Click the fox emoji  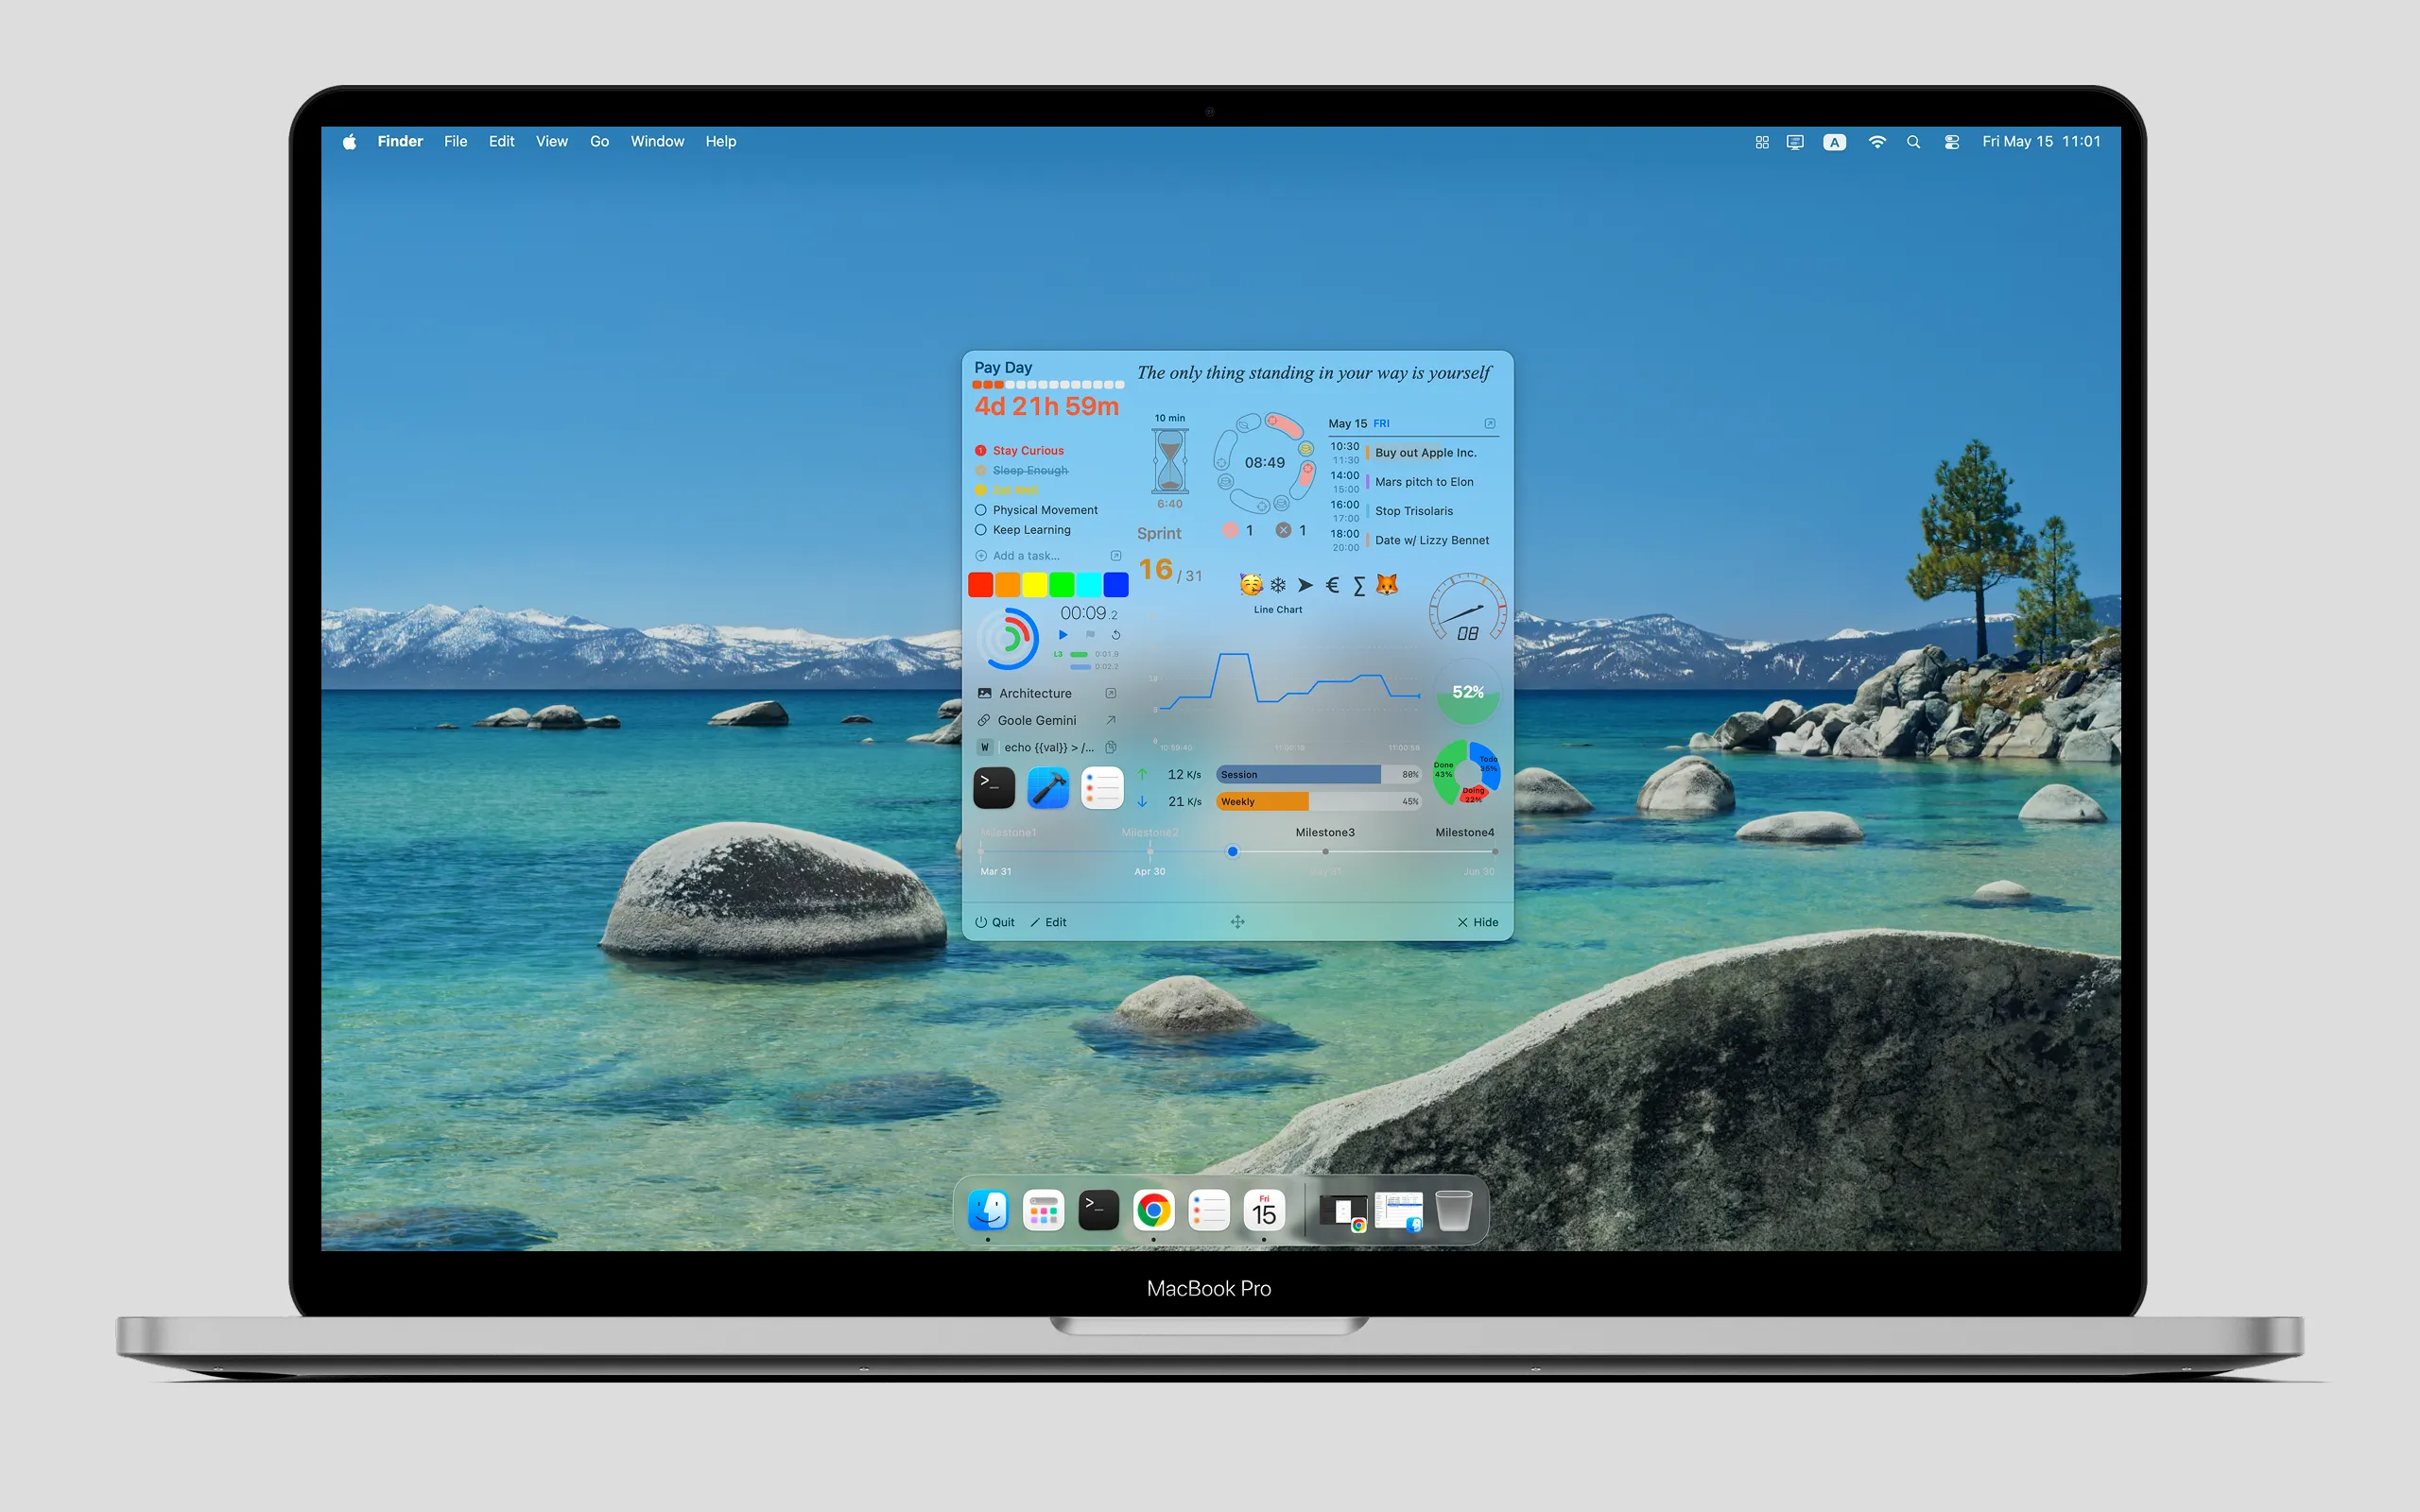click(x=1386, y=585)
